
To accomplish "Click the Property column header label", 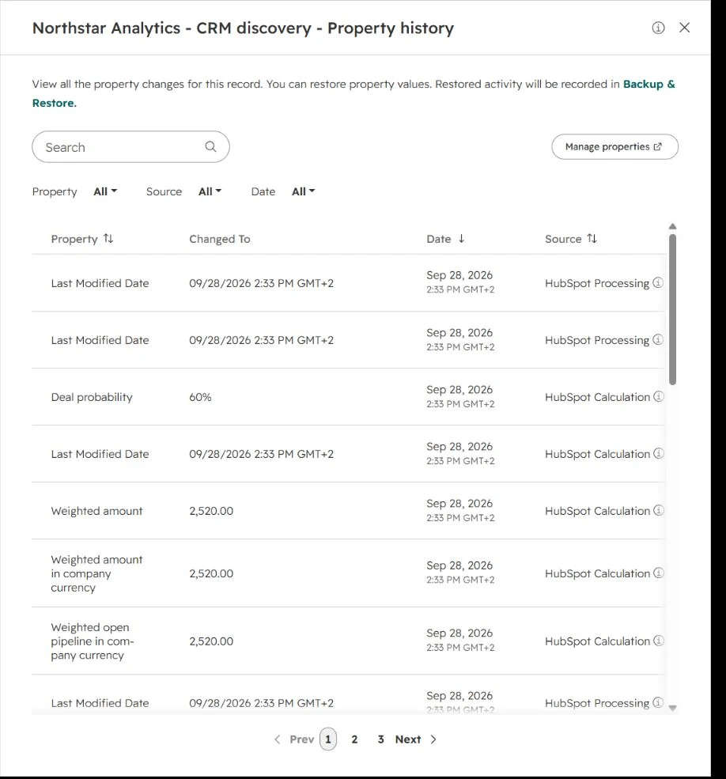I will (74, 239).
